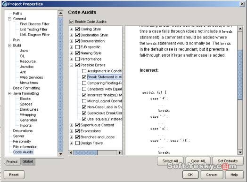Collapse the Java Formatting tree node

tap(9, 94)
